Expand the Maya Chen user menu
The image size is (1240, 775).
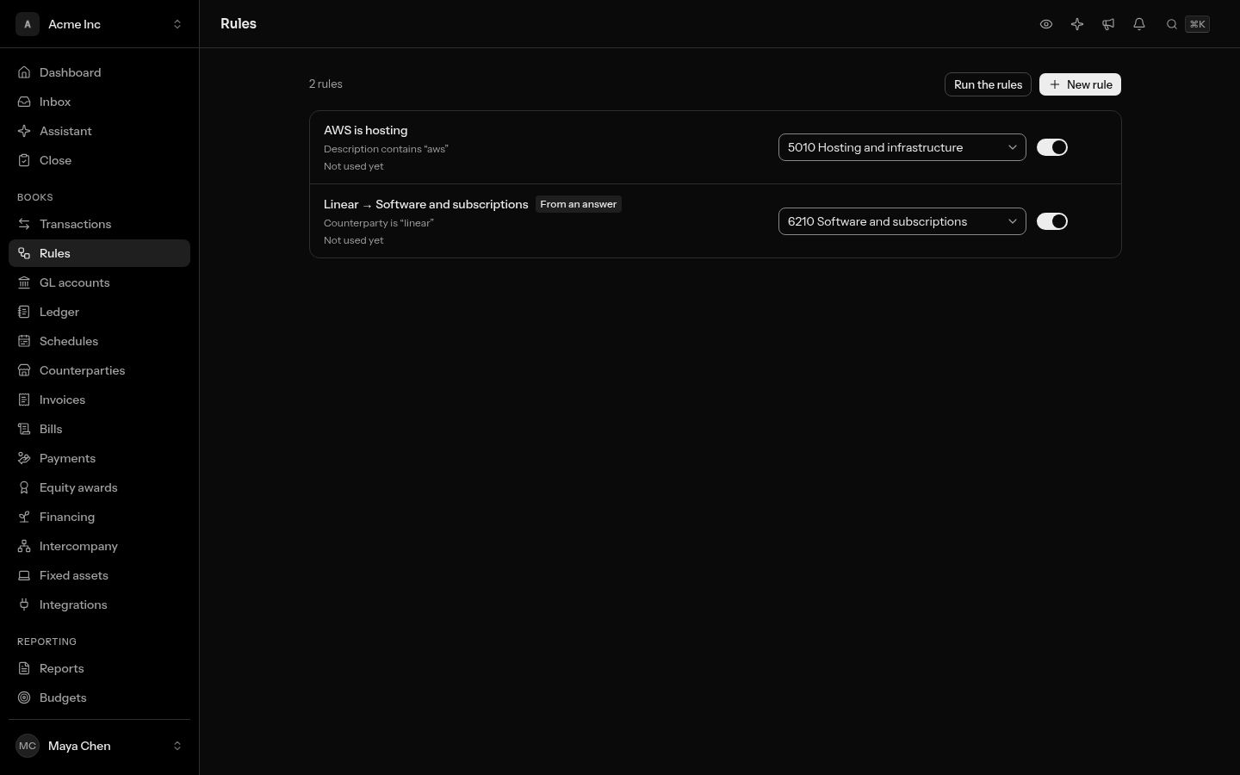tap(99, 746)
